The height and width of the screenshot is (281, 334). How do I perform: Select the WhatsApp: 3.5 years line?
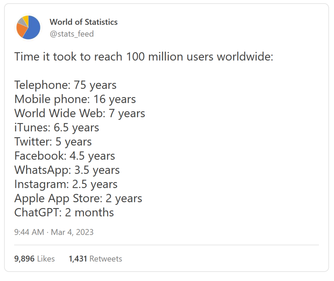point(67,170)
